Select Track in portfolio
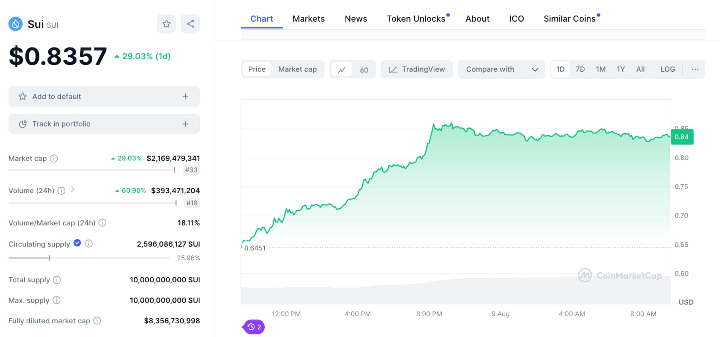This screenshot has width=720, height=337. tap(104, 124)
